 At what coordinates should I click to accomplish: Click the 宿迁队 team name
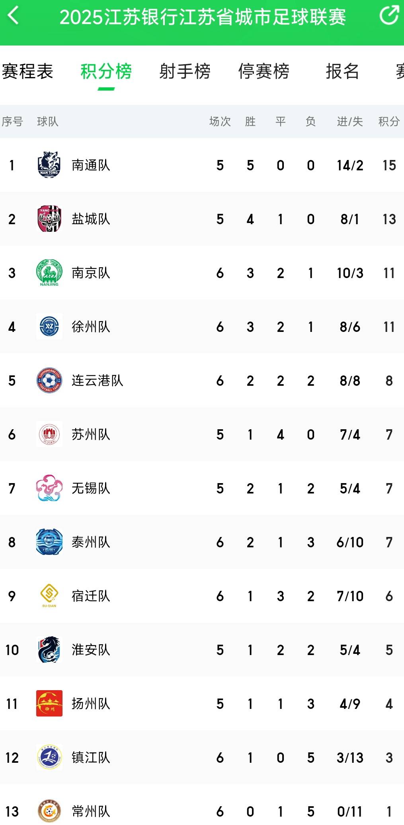click(90, 596)
